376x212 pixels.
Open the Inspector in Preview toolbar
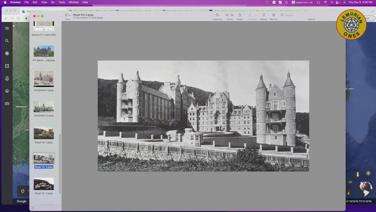click(217, 15)
